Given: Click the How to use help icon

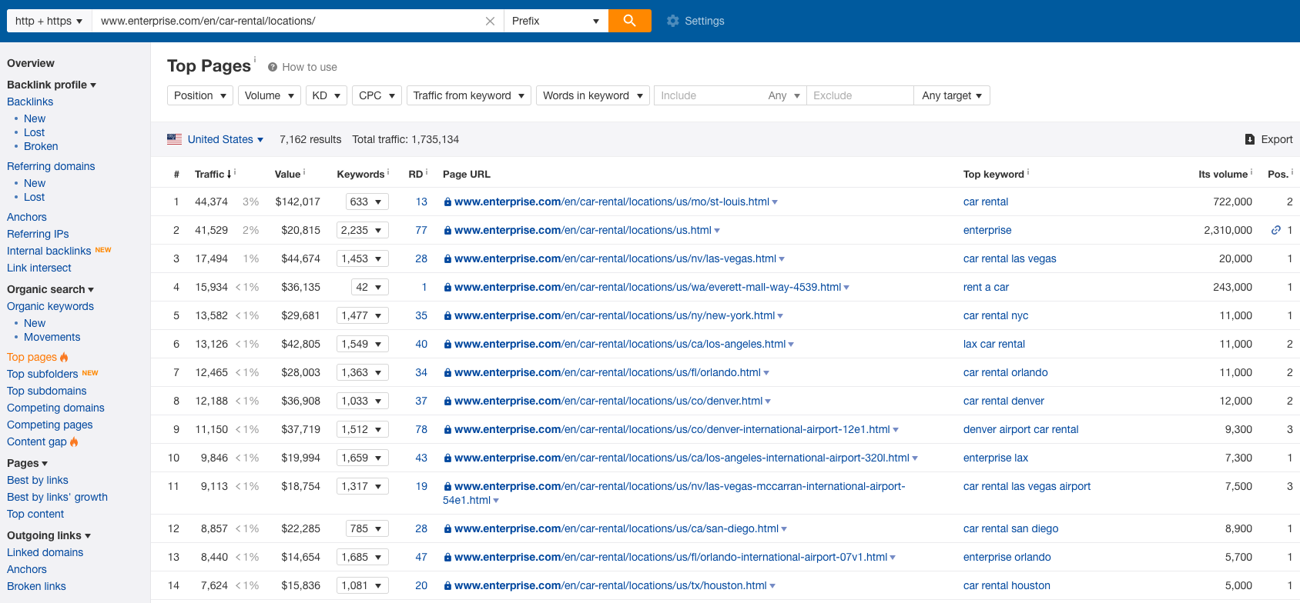Looking at the screenshot, I should (273, 67).
